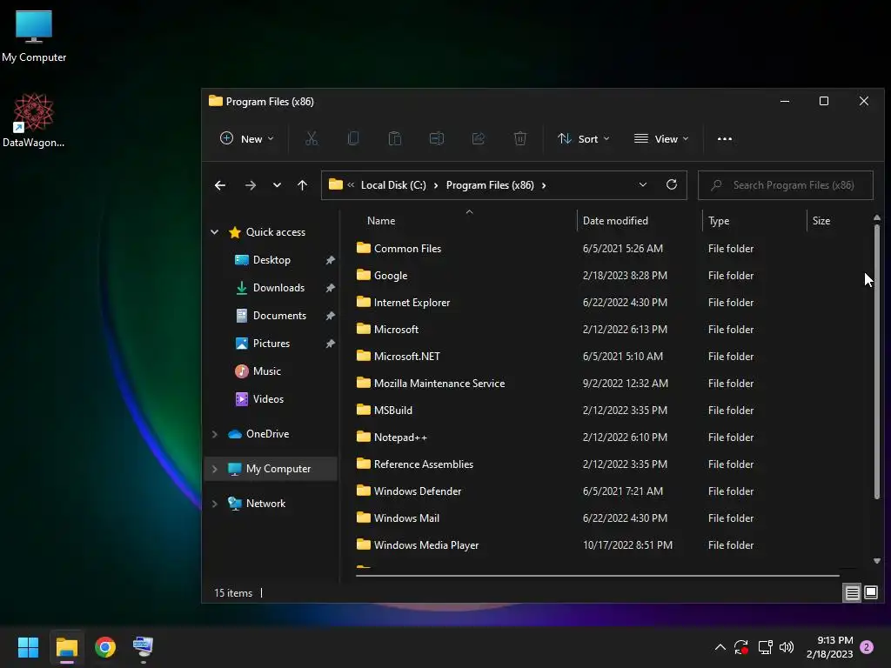Click the Share icon in toolbar
891x668 pixels.
click(x=479, y=138)
